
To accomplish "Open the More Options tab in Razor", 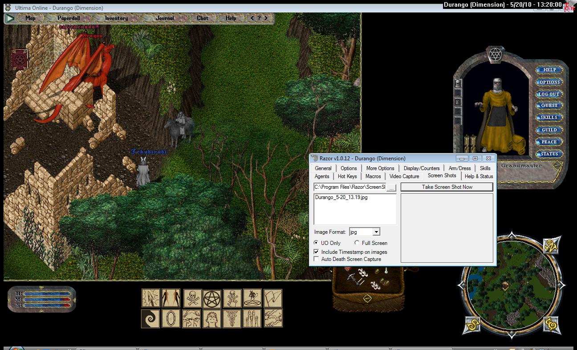I will 380,168.
